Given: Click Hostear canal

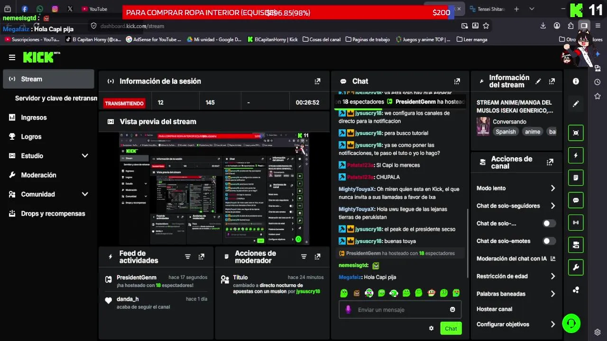Looking at the screenshot, I should pyautogui.click(x=494, y=309).
